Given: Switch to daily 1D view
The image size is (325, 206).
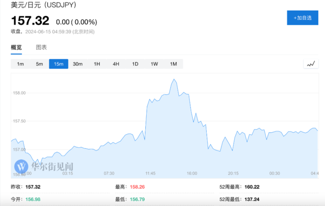Looking at the screenshot, I should [x=135, y=64].
